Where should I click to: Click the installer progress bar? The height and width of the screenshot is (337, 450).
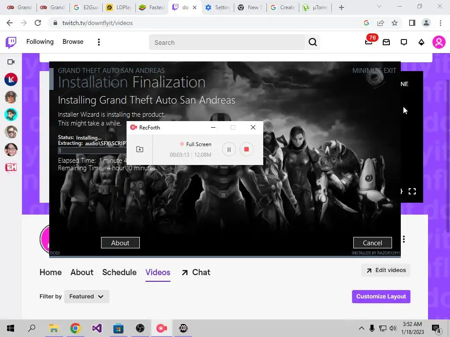click(92, 151)
